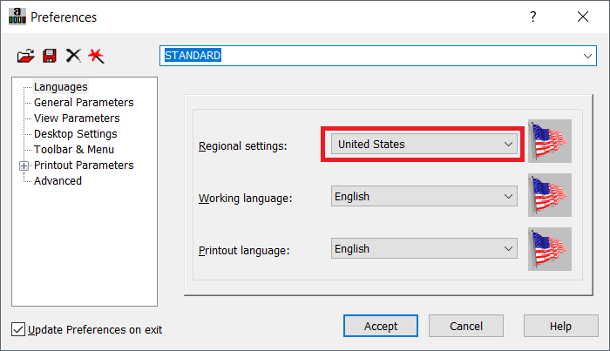
Task: Select Toolbar & Menu tree item
Action: (74, 150)
